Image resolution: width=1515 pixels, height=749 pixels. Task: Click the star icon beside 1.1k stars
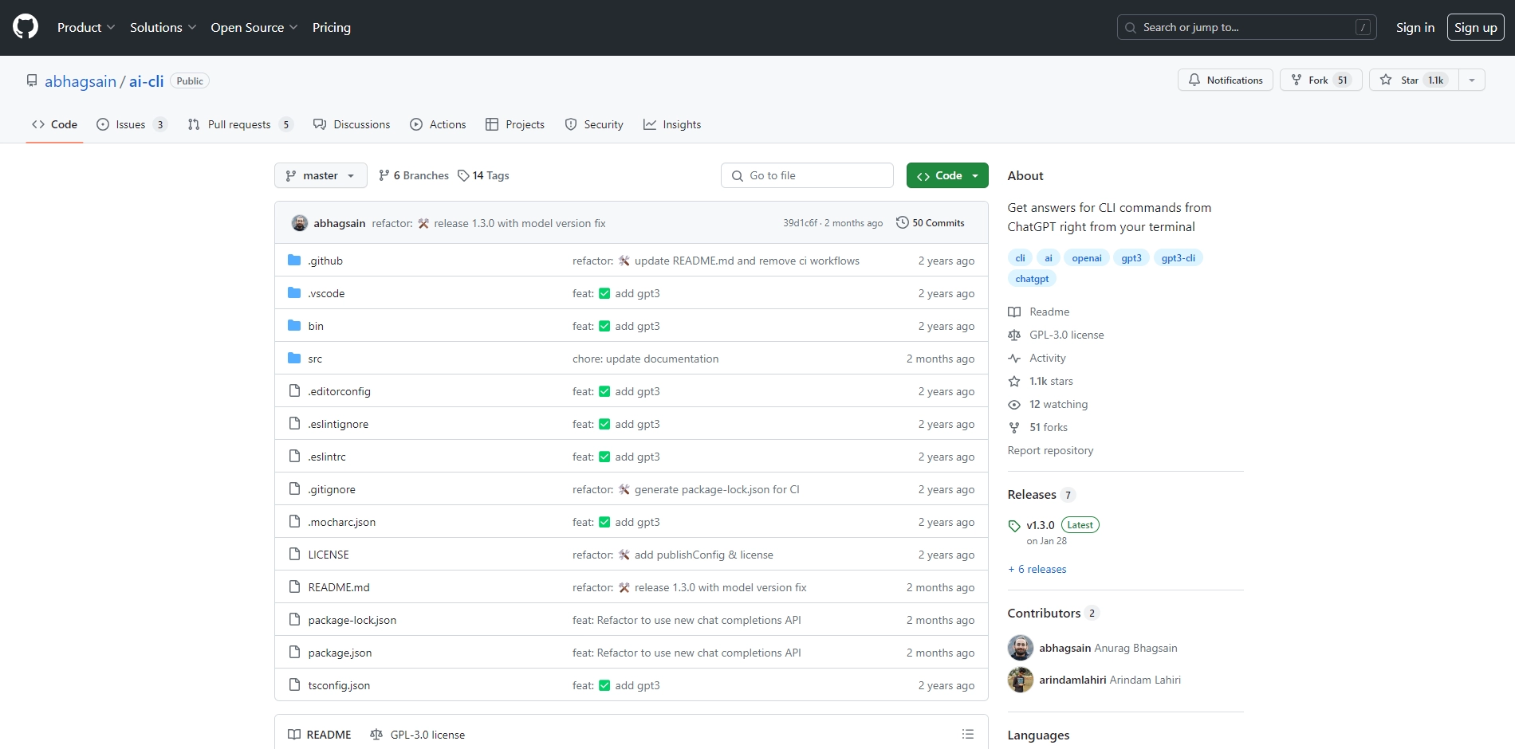[x=1014, y=381]
